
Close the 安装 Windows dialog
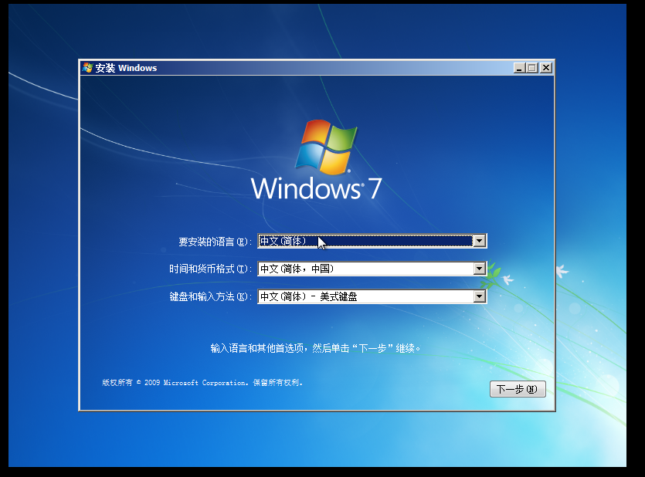click(546, 68)
